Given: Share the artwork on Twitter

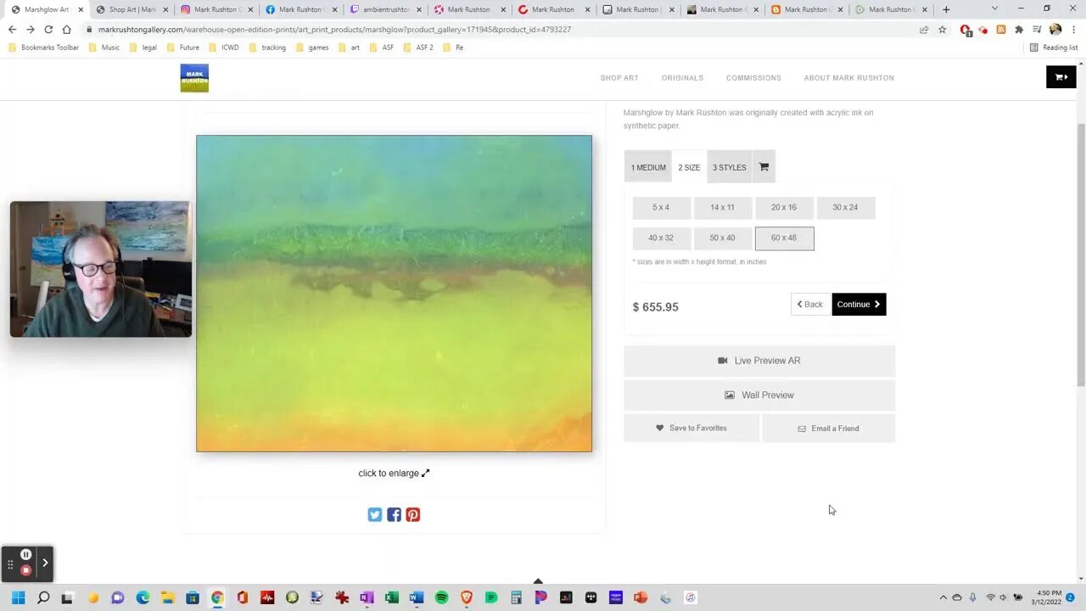Looking at the screenshot, I should point(375,515).
